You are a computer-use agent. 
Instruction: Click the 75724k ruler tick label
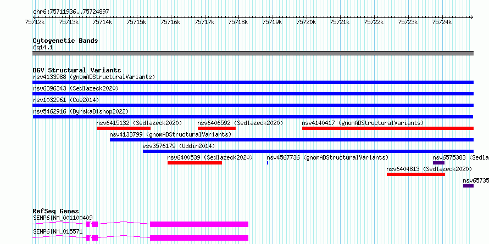[x=442, y=22]
